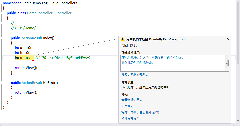Screen dimensions: 240x126
Task: Open 获取此异常的常规帮助 troubleshooting tip
Action: tap(137, 63)
